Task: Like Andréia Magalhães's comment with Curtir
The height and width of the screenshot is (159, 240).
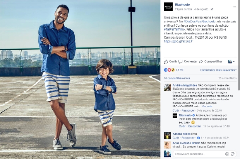Action: coord(176,110)
